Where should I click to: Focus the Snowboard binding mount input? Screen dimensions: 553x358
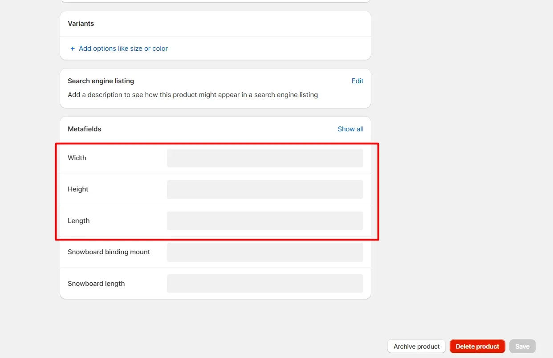click(x=265, y=252)
